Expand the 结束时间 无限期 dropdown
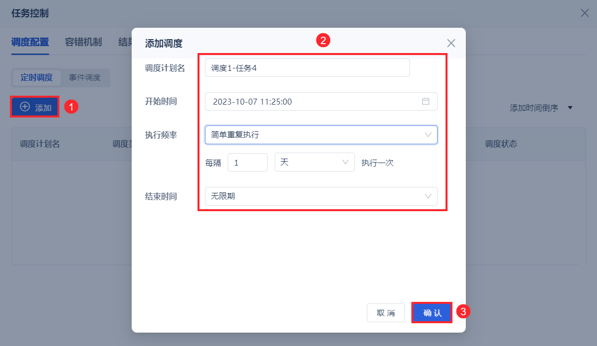This screenshot has height=346, width=597. [321, 196]
